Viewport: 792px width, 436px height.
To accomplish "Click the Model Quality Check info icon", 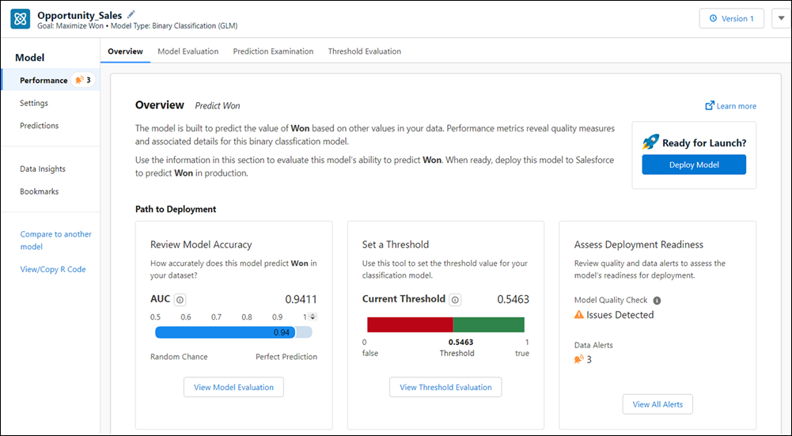I will tap(657, 300).
